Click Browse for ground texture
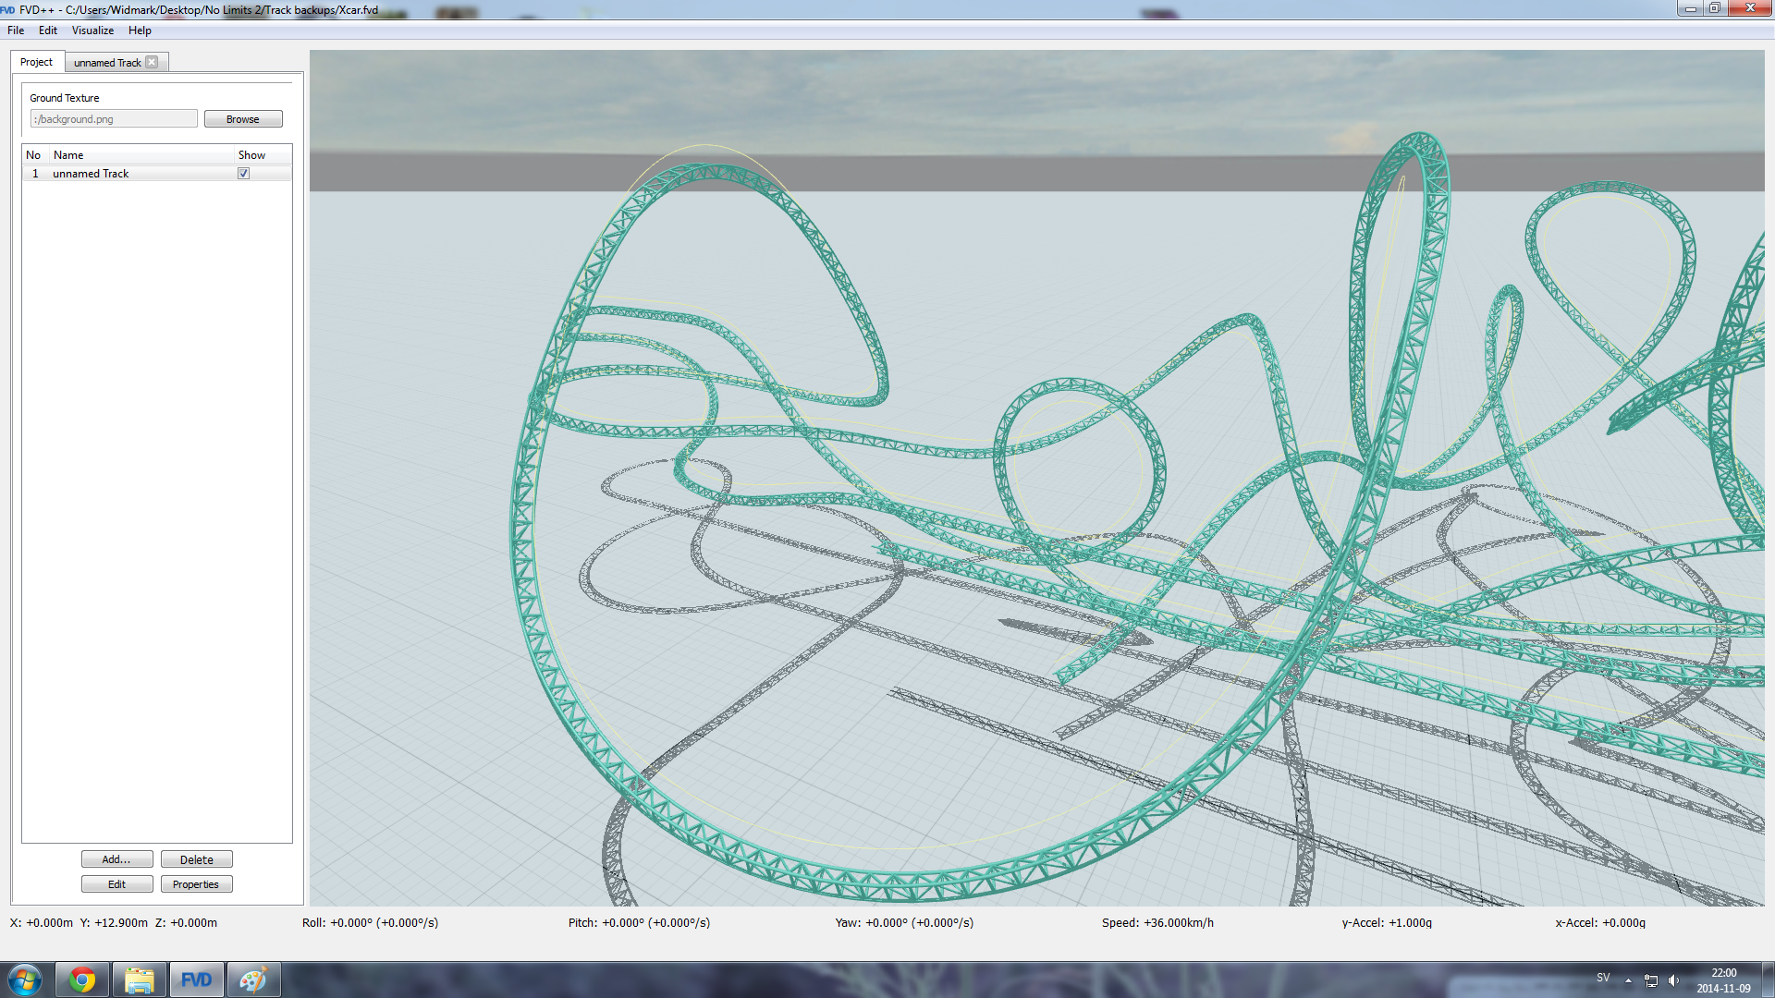 click(x=243, y=119)
